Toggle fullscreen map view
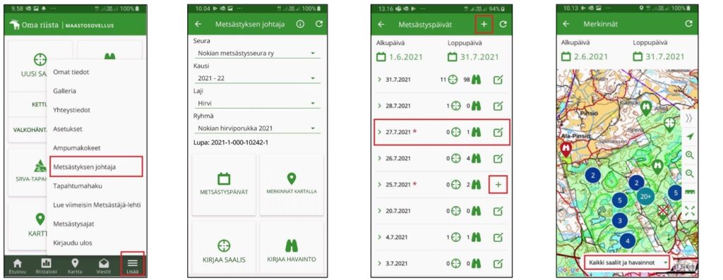The image size is (723, 280). pos(690,211)
